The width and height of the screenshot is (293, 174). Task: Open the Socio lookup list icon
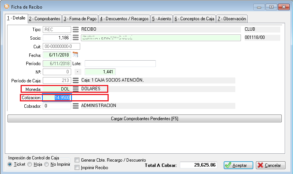pos(76,38)
